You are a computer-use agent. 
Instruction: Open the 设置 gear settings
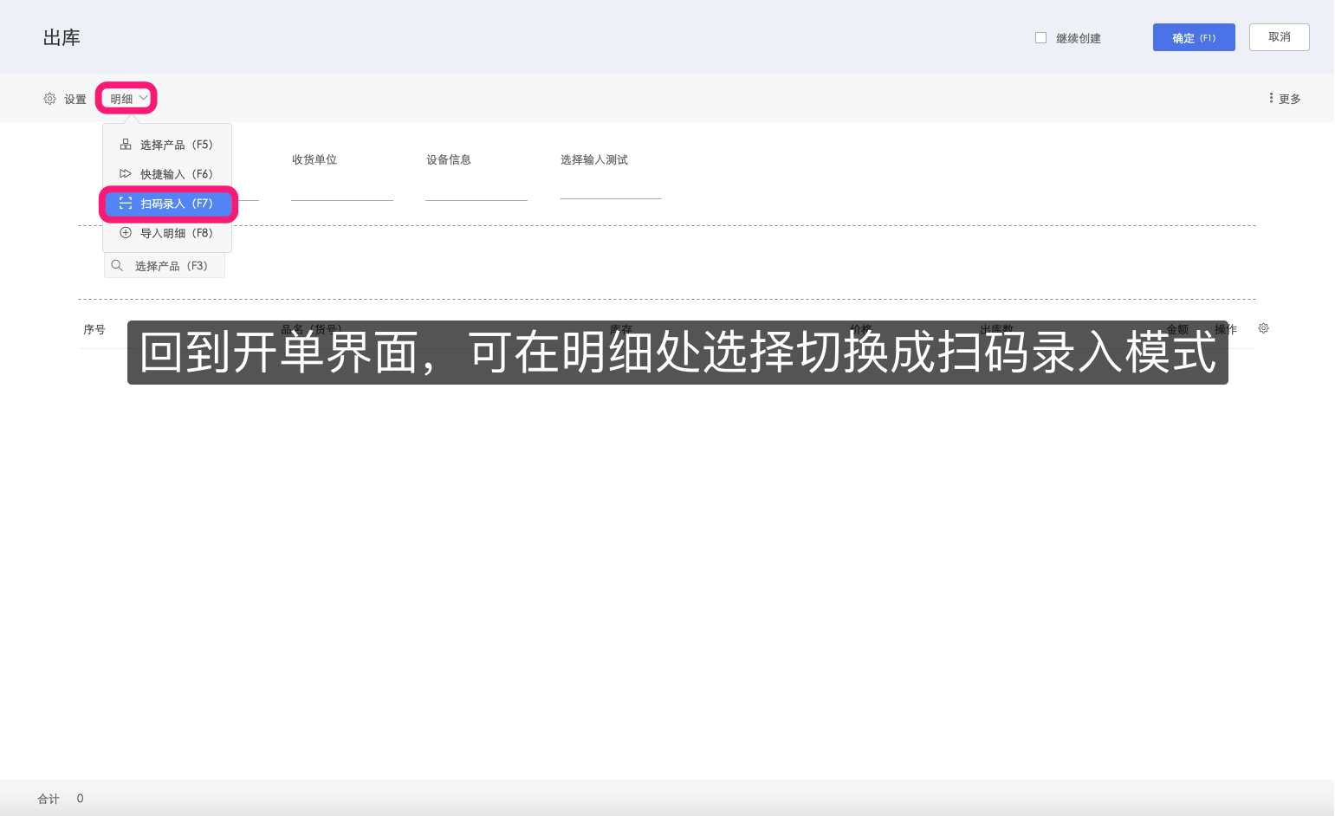(x=65, y=99)
